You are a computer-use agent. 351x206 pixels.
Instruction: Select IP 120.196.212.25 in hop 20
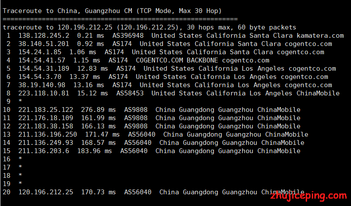pyautogui.click(x=46, y=192)
